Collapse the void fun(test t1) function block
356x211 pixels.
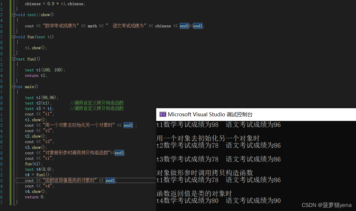click(x=14, y=37)
